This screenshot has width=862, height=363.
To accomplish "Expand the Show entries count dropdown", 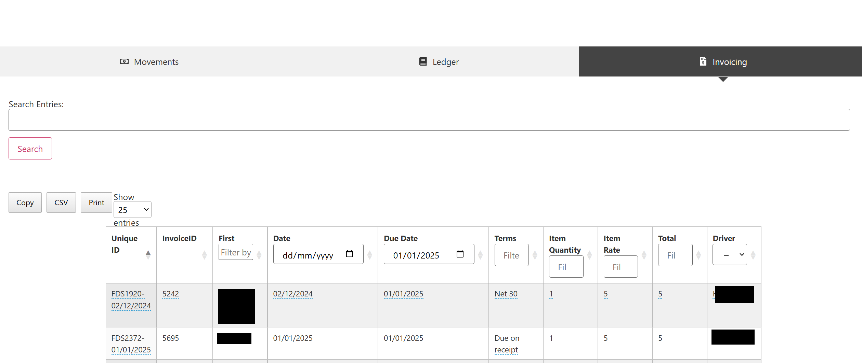I will 132,210.
